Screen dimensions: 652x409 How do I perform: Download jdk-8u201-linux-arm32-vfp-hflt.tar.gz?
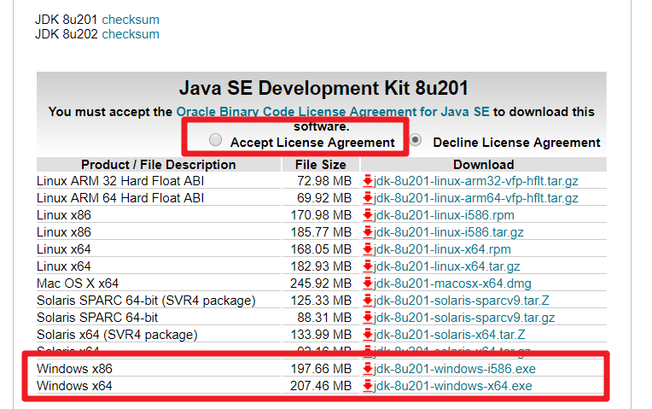click(x=475, y=181)
